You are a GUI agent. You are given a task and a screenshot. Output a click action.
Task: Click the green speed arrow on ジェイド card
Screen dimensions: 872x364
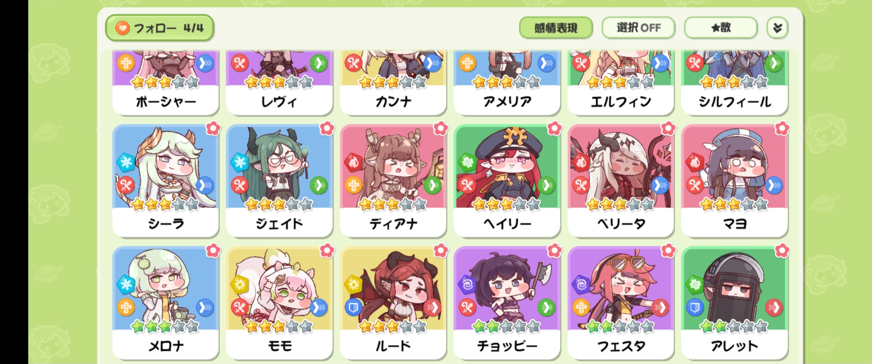[319, 185]
